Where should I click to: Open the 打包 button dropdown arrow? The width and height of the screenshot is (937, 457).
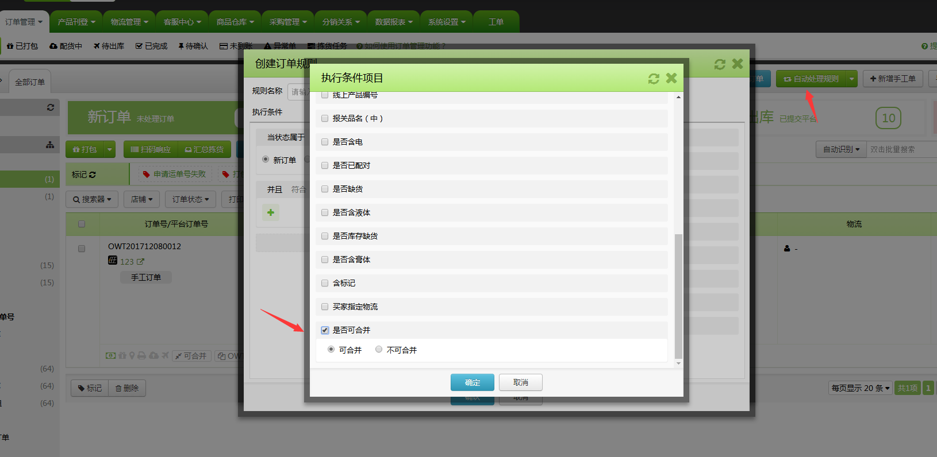(110, 149)
